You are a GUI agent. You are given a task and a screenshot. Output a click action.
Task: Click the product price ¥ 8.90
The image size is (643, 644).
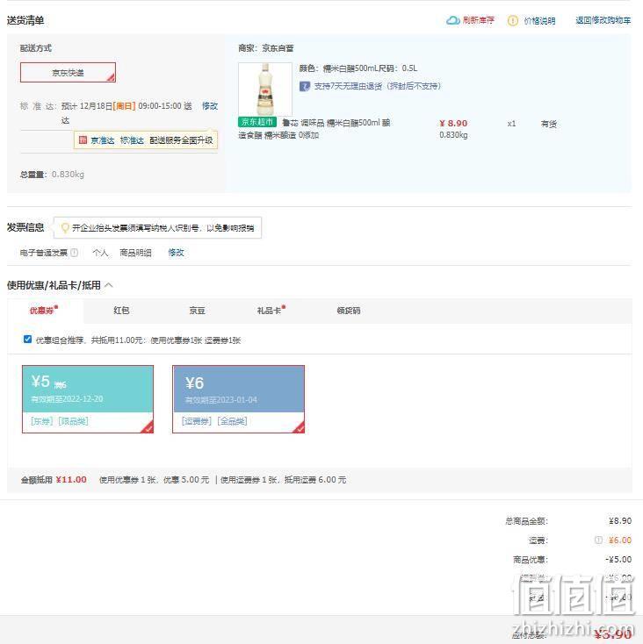click(453, 123)
